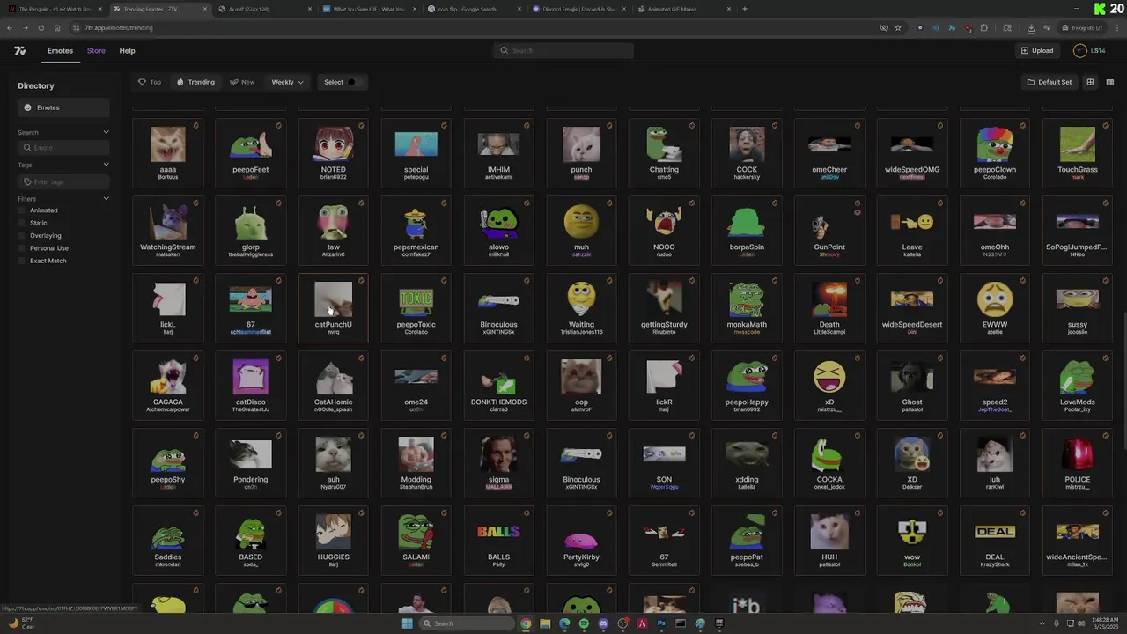Open Corolado link under peepoClown

(x=995, y=177)
